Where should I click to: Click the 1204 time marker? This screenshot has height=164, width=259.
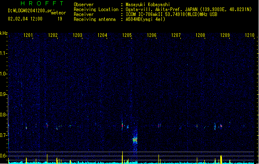102,35
